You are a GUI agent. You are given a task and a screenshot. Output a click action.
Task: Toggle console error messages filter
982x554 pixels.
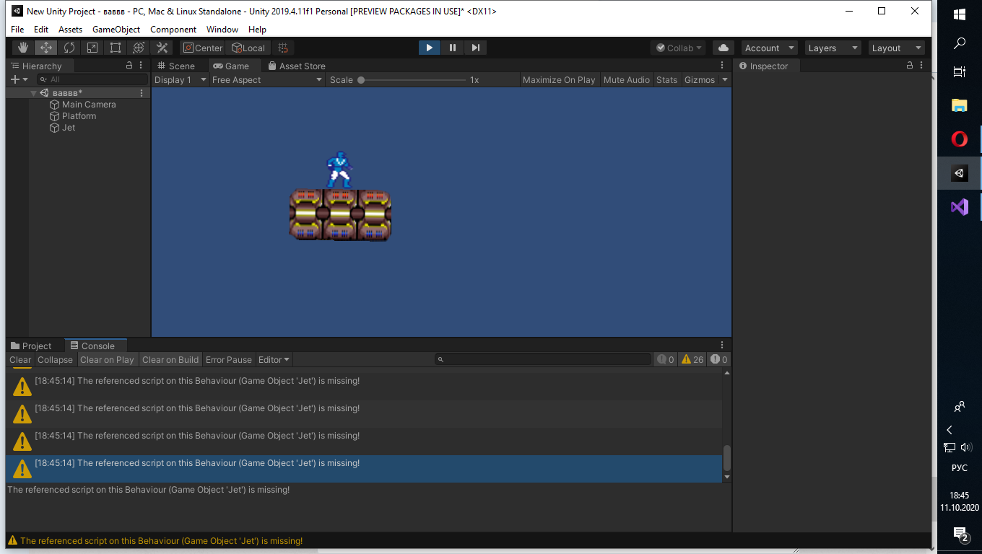pos(719,359)
